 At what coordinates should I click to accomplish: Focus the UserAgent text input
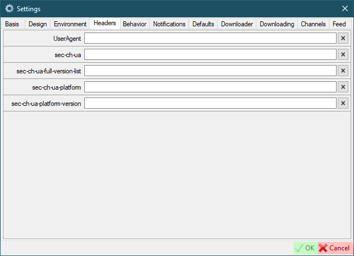click(x=210, y=38)
